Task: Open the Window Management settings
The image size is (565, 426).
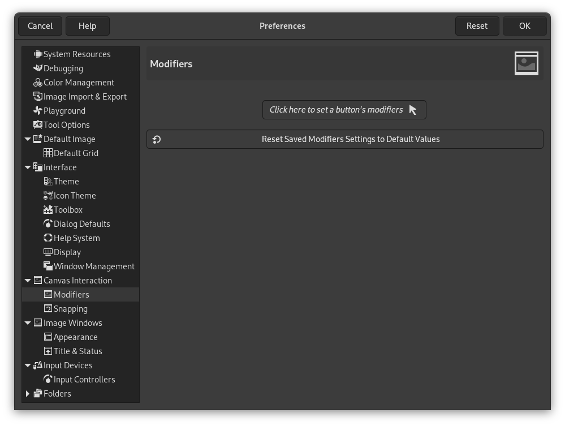Action: (94, 266)
